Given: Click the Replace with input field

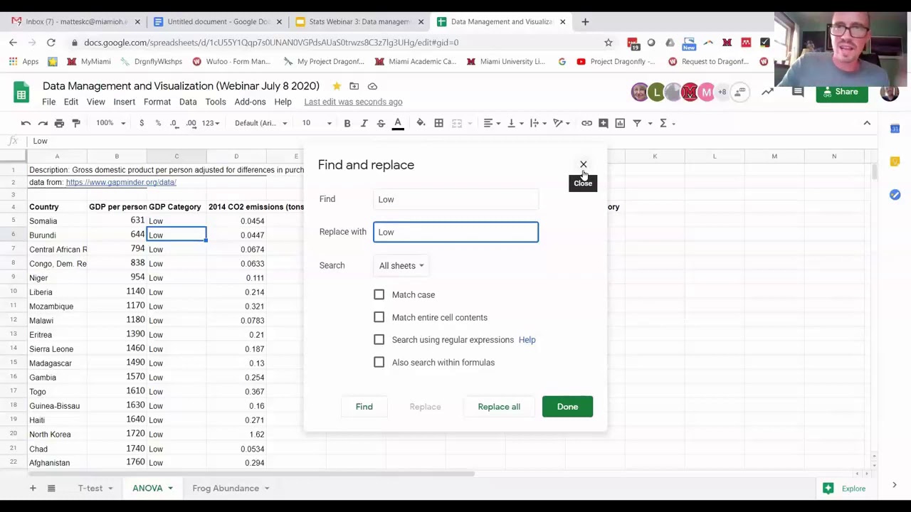Looking at the screenshot, I should 455,232.
